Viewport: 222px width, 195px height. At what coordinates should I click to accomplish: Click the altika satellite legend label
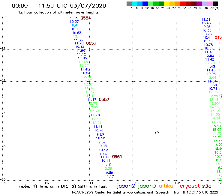166,186
